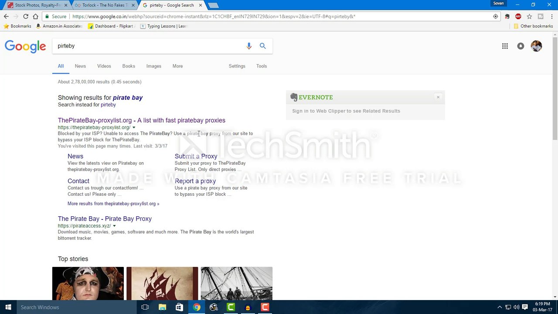Open the browser home page icon

point(35,17)
